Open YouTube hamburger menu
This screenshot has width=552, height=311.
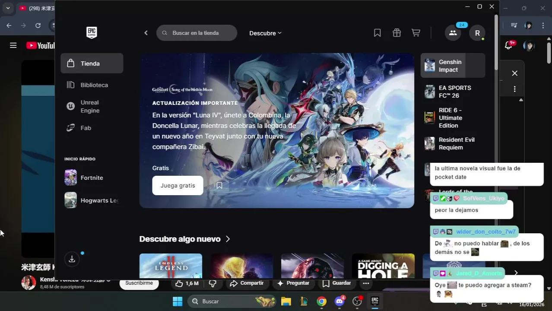tap(13, 45)
